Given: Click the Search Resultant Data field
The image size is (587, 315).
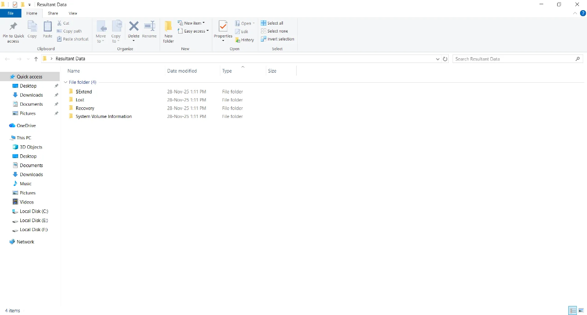Looking at the screenshot, I should click(512, 59).
